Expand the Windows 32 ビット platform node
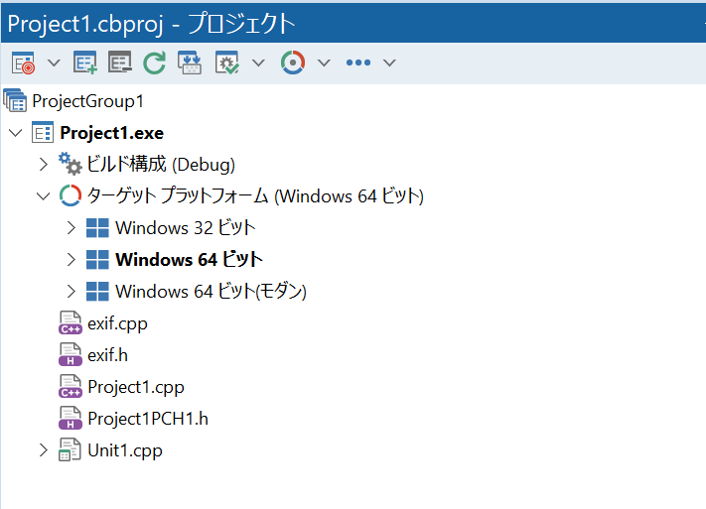This screenshot has width=706, height=509. pos(71,228)
